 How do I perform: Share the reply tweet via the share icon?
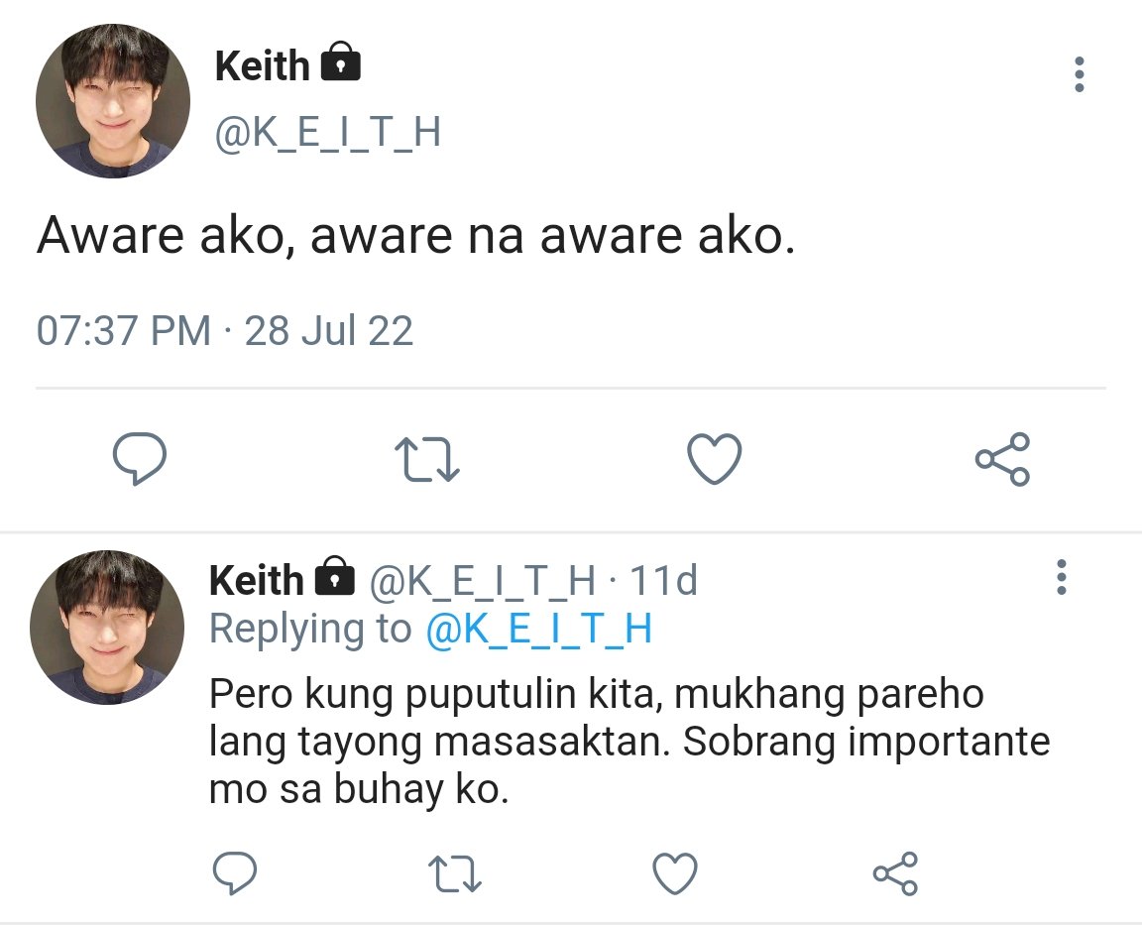[896, 872]
